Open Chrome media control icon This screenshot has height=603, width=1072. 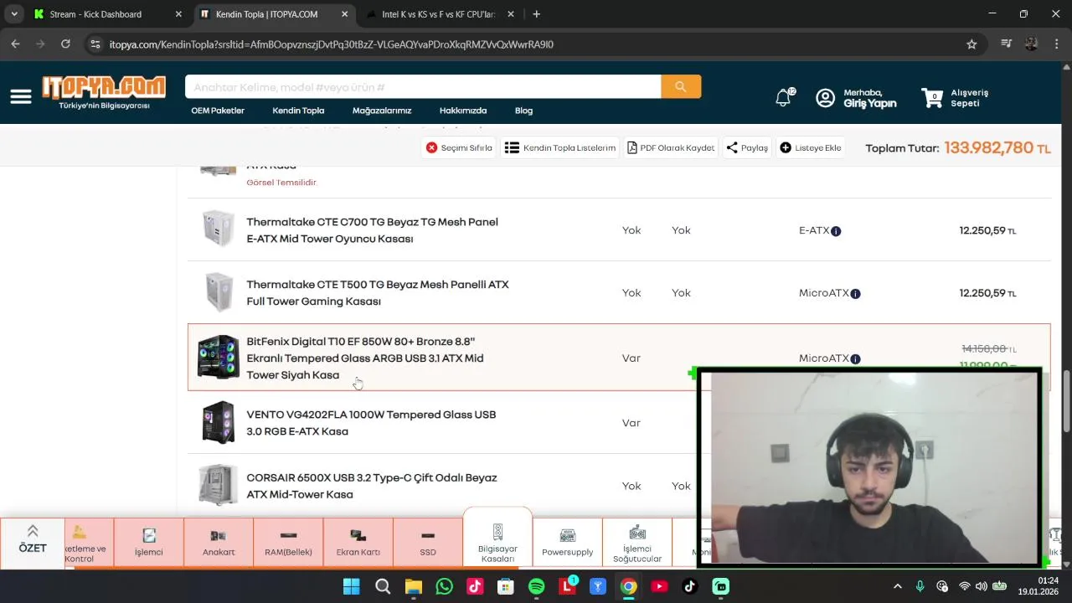point(1007,44)
